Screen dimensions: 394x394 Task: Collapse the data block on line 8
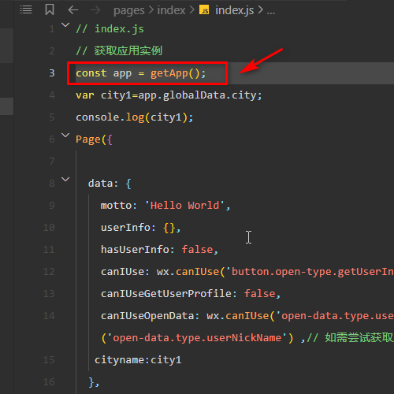click(65, 180)
